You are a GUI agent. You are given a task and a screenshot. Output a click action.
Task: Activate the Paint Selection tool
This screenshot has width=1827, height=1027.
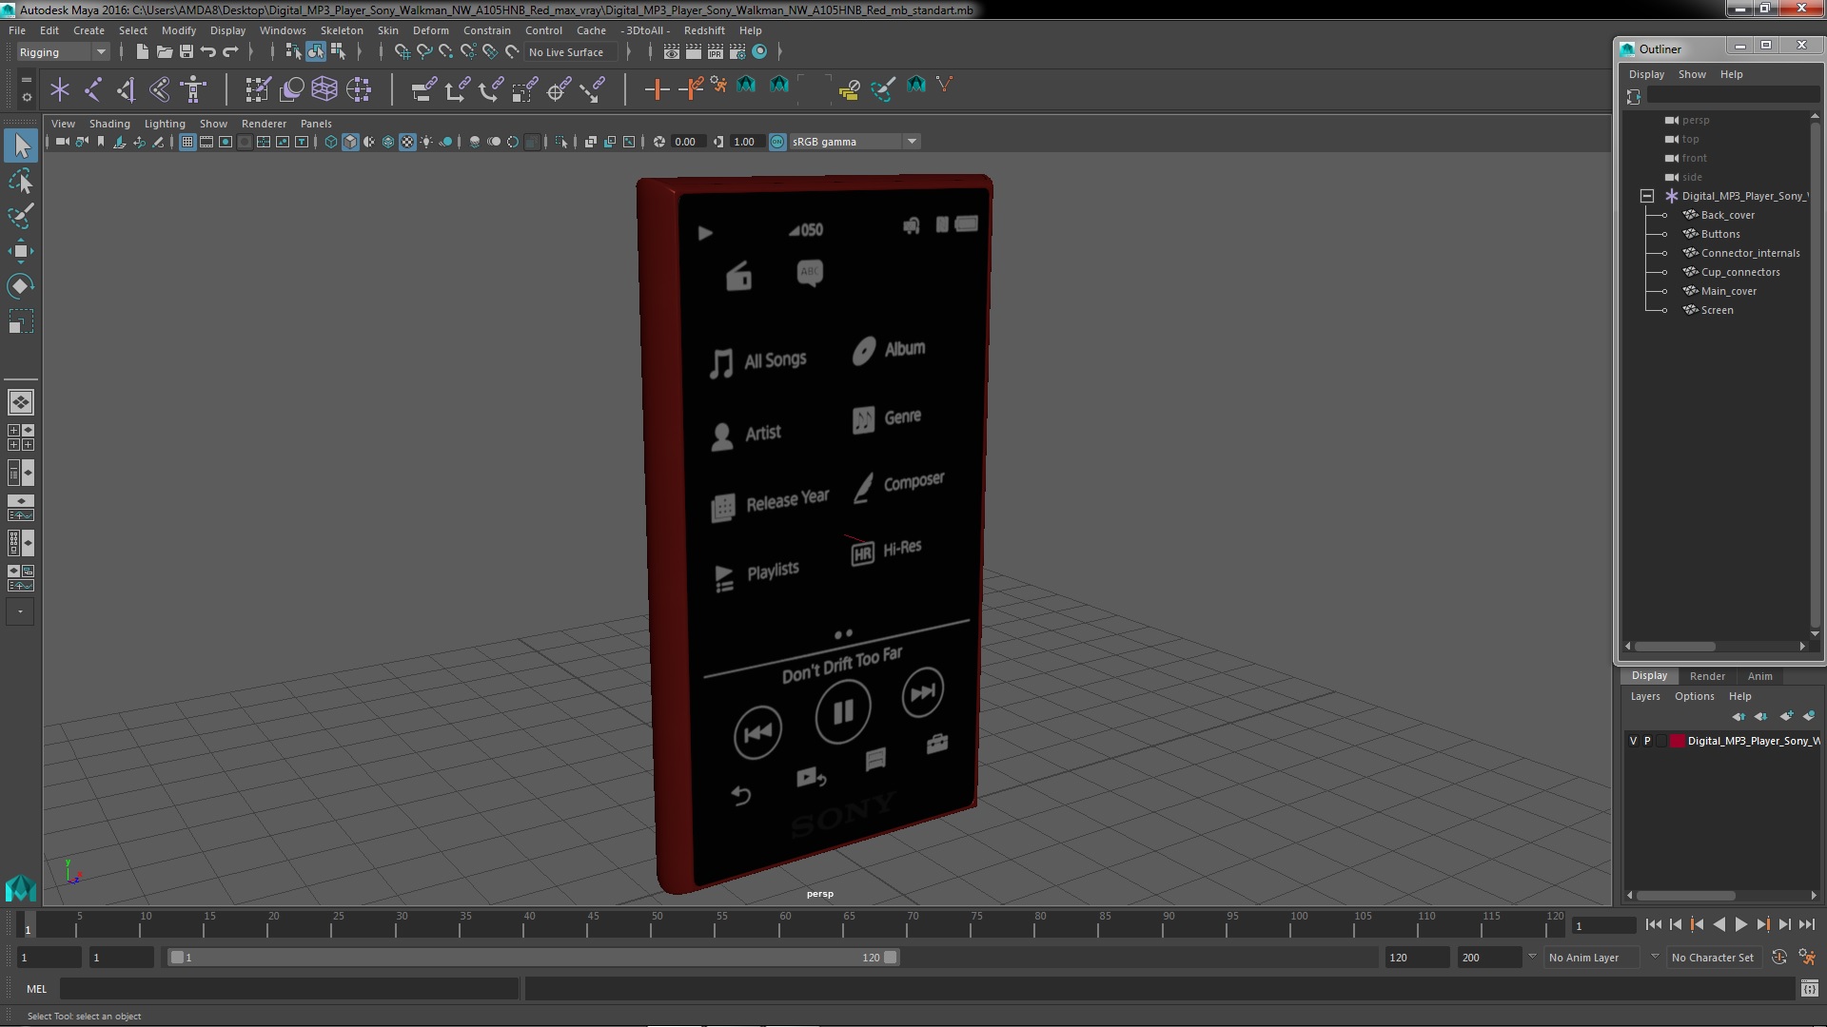(x=20, y=216)
